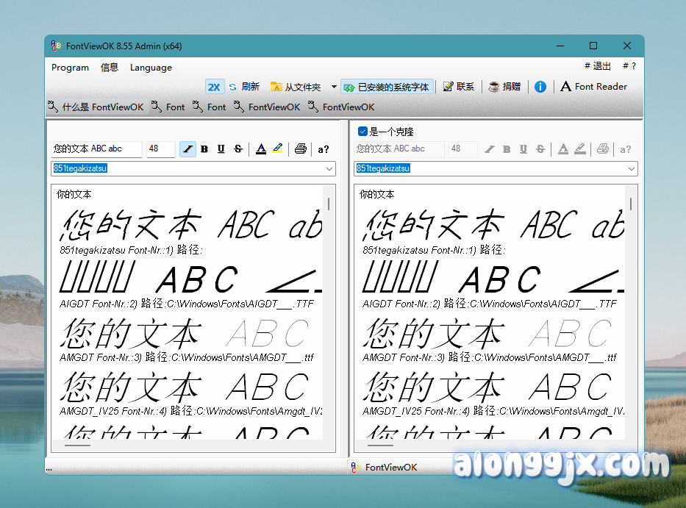This screenshot has width=686, height=508.
Task: Toggle bold in the left pane
Action: point(204,149)
